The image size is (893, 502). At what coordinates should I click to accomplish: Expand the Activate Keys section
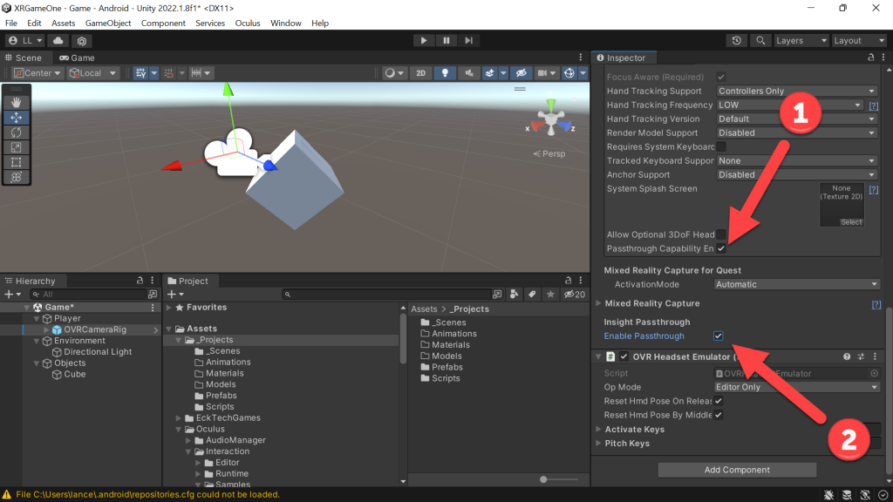coord(598,429)
